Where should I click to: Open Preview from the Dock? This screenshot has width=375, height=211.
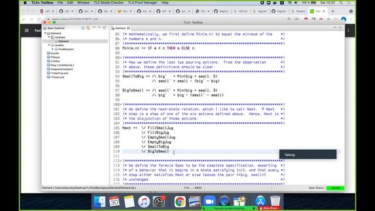[195, 202]
